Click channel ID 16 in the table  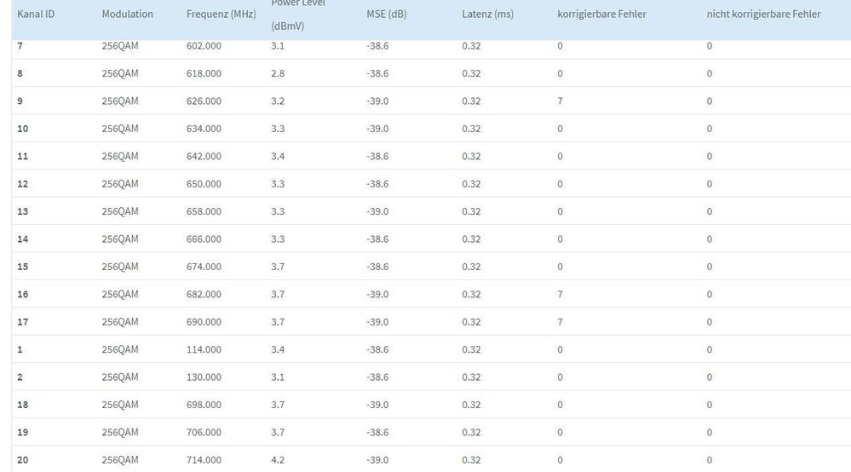pos(23,295)
